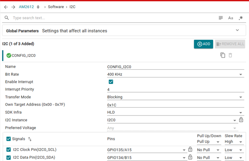Screen dimensions: 249x161
Task: Click the 'Bit Rate' label
Action: pos(12,74)
